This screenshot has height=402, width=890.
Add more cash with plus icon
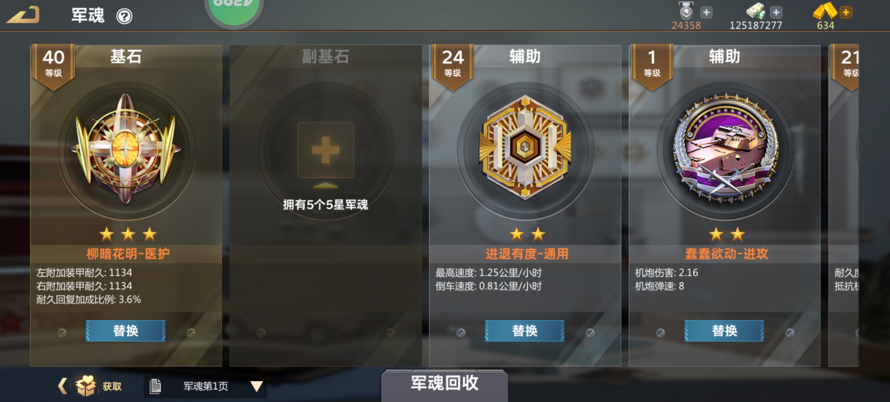coord(776,13)
